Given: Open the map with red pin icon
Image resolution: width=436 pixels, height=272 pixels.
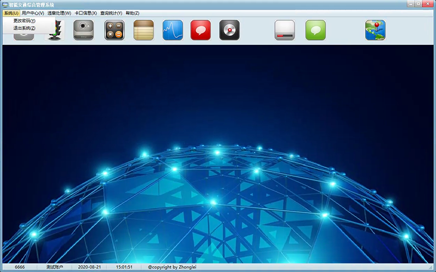Looking at the screenshot, I should (375, 30).
